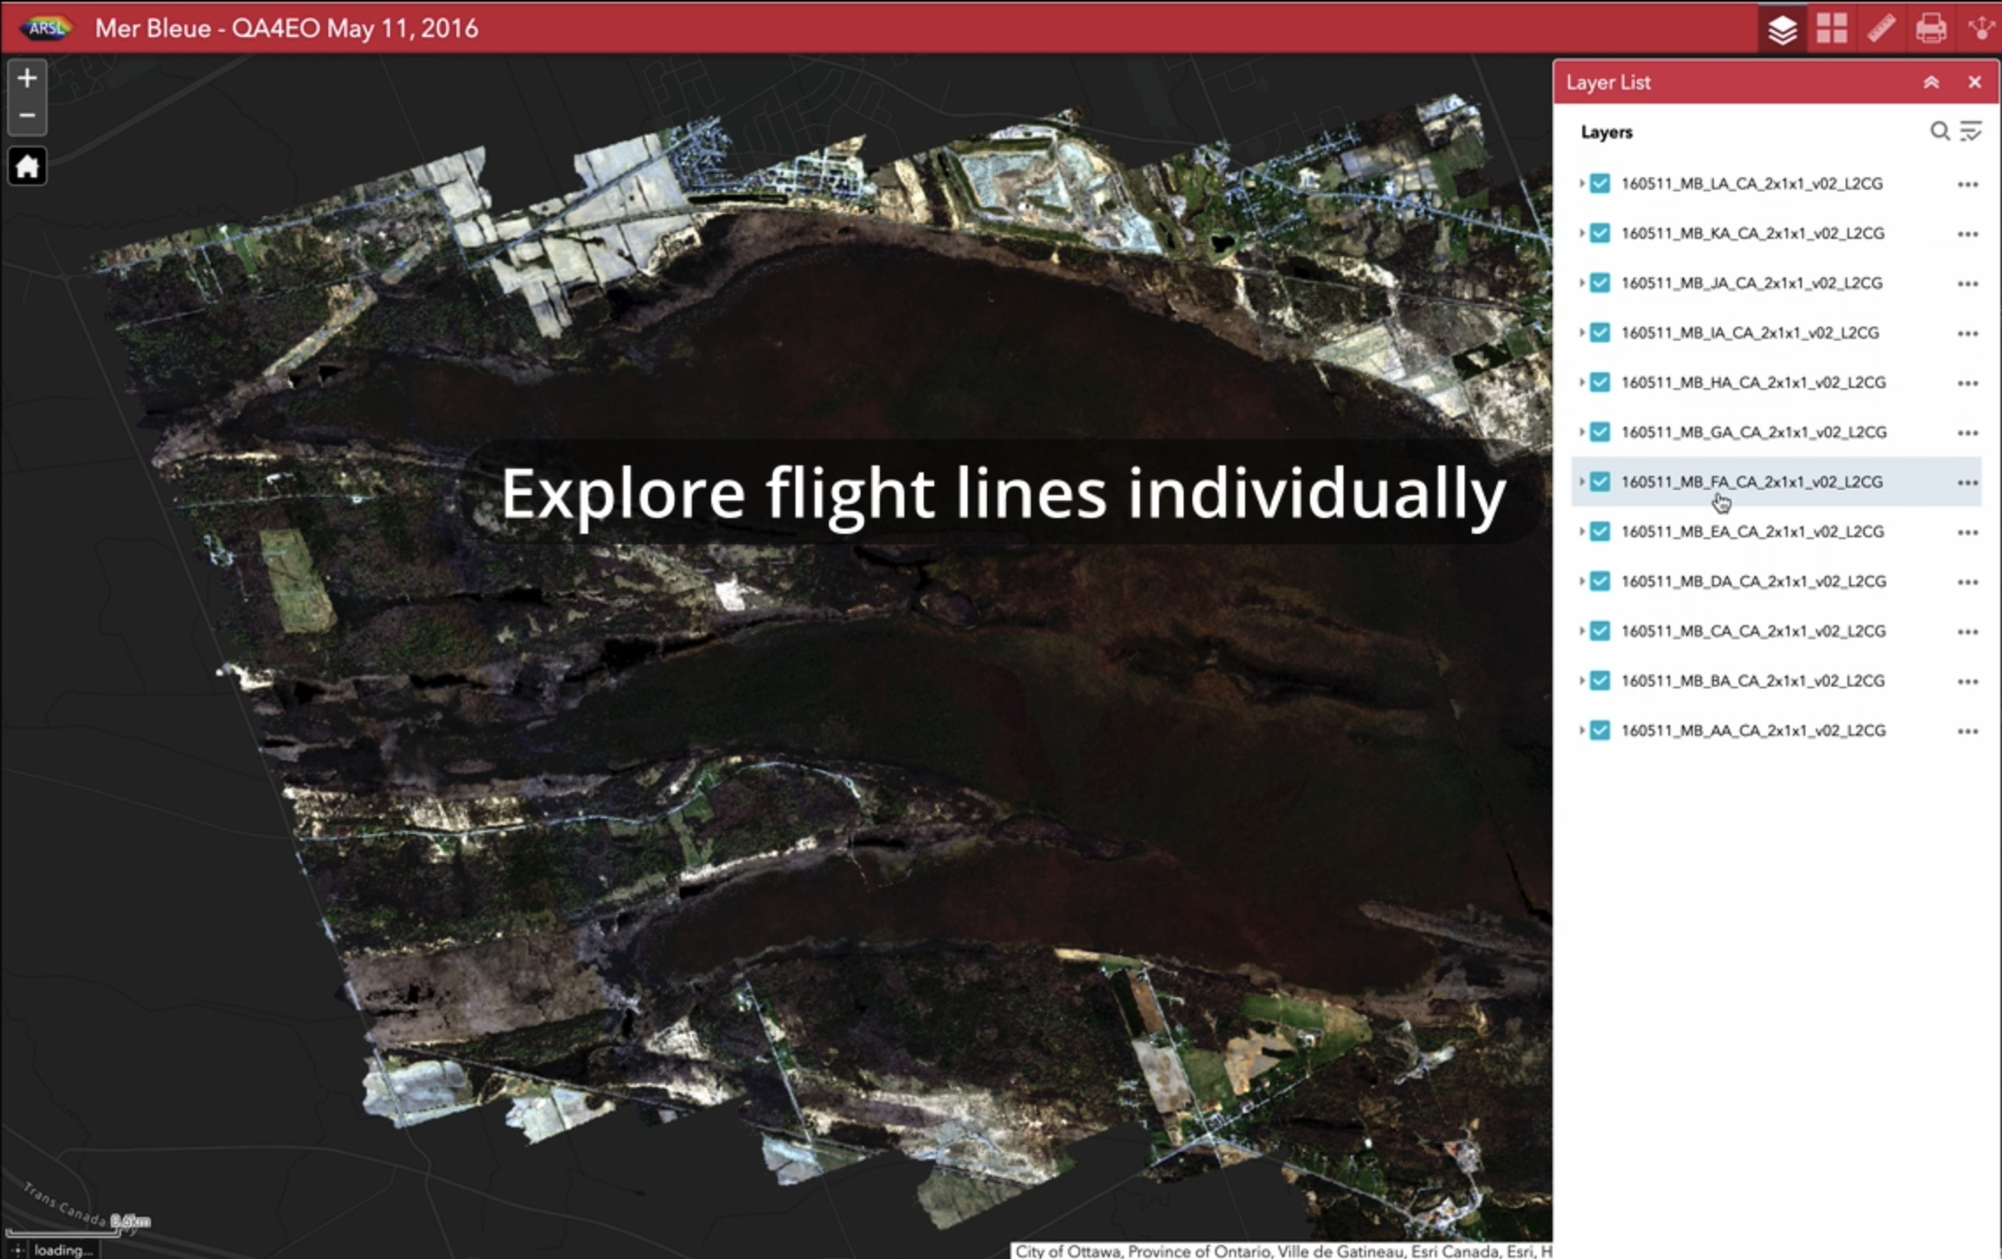Select layer name 160511_MB_AA_CA_2x1x1_v02_L2CG
This screenshot has height=1259, width=2002.
1753,730
